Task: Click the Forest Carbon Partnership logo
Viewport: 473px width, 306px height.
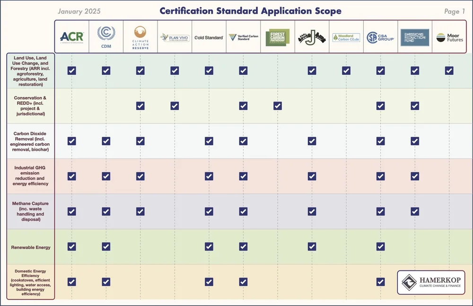Action: tap(278, 37)
